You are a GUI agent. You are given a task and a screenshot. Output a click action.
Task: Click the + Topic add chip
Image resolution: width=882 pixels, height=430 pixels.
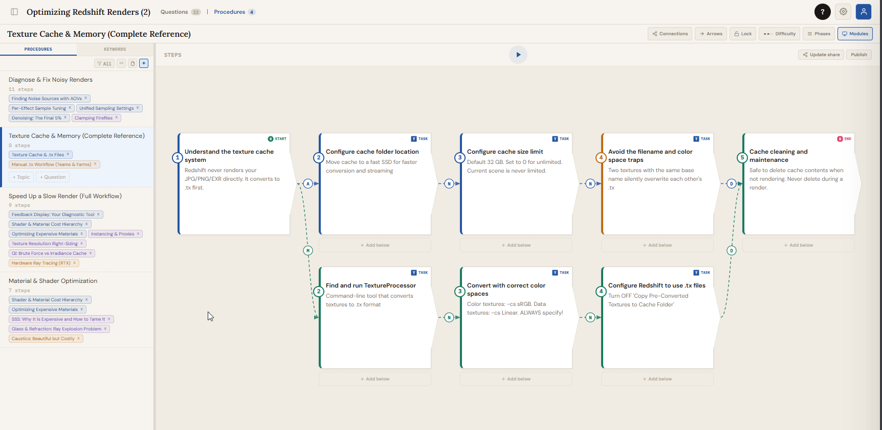point(21,177)
